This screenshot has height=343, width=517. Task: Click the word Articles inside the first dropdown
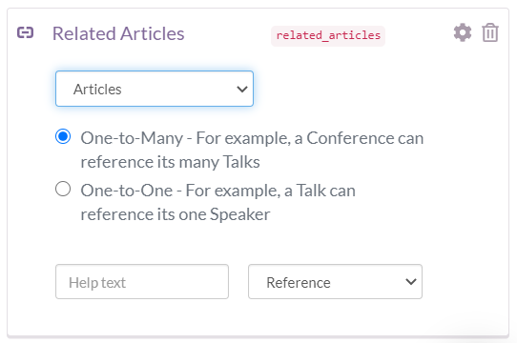pyautogui.click(x=97, y=90)
